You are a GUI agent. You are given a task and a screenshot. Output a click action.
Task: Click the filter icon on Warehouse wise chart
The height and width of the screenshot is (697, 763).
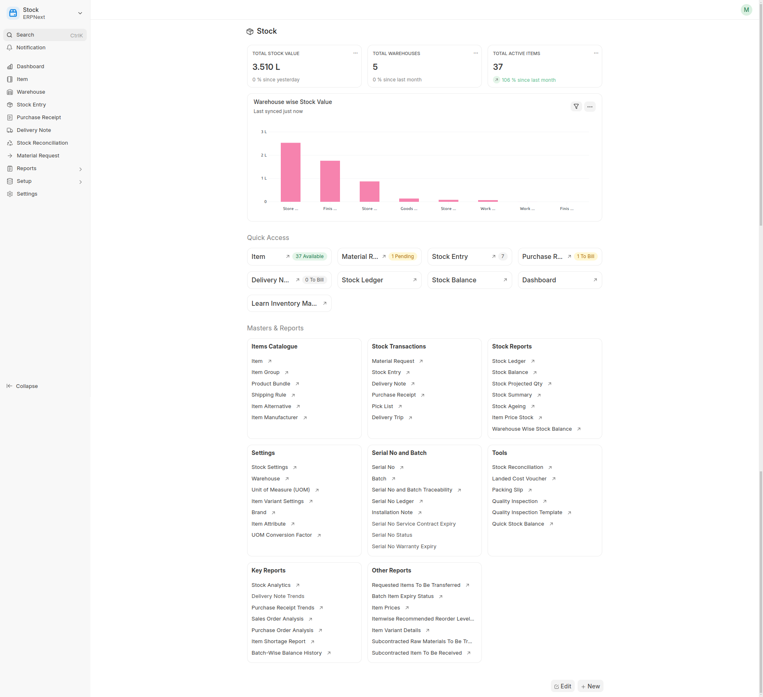(x=576, y=107)
